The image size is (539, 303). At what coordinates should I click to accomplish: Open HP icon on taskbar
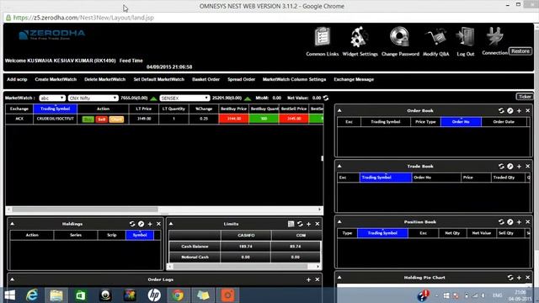[x=154, y=295]
